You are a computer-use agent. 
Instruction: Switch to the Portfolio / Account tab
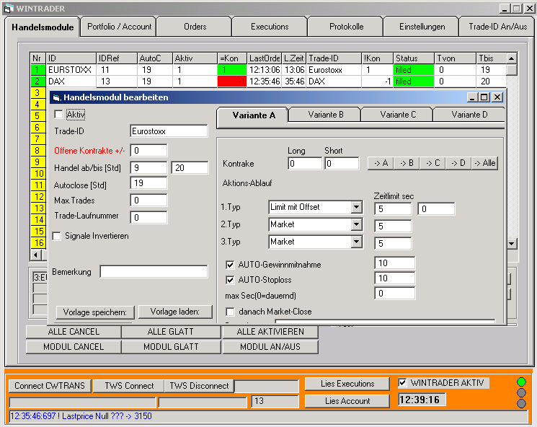pos(119,27)
